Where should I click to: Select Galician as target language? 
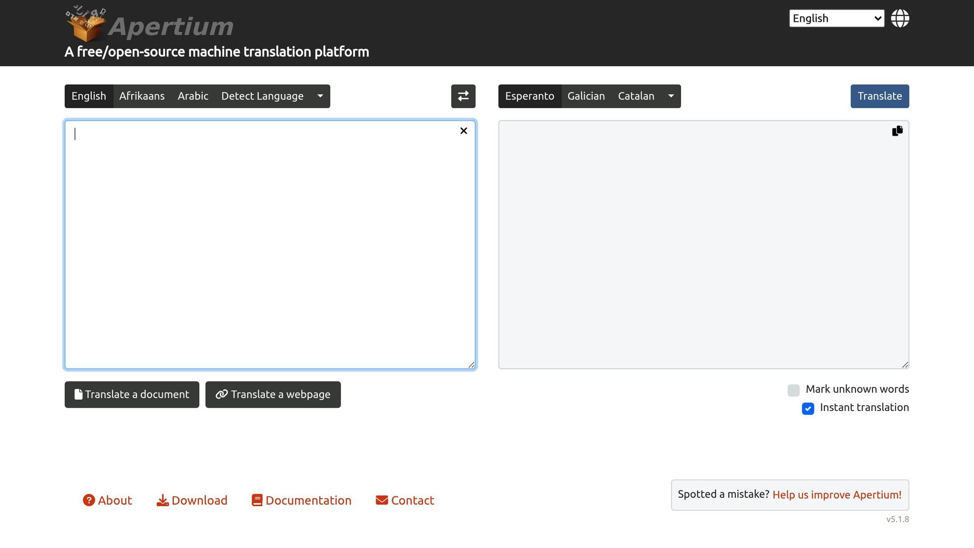(x=586, y=96)
